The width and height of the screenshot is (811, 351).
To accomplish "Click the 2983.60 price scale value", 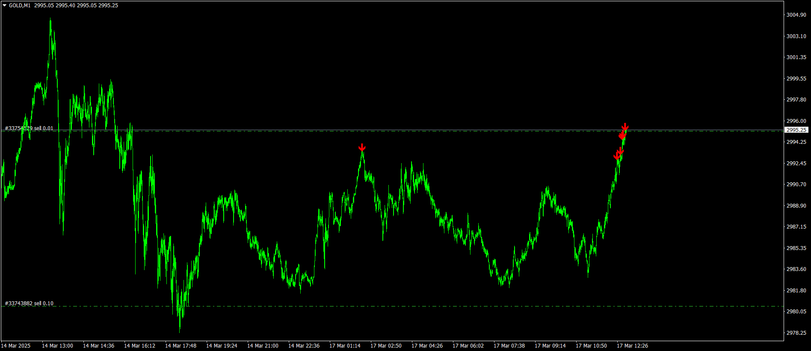I will coord(796,269).
